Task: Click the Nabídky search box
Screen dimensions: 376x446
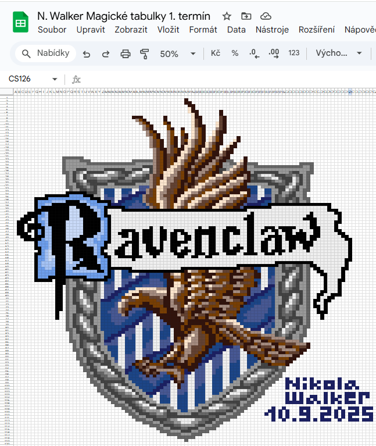Action: 45,53
